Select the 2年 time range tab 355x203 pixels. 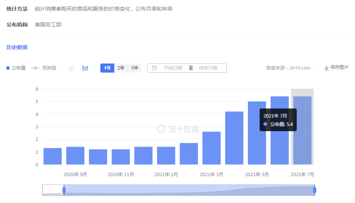(x=121, y=68)
